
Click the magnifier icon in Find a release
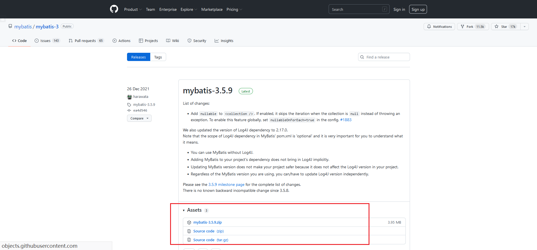click(362, 57)
